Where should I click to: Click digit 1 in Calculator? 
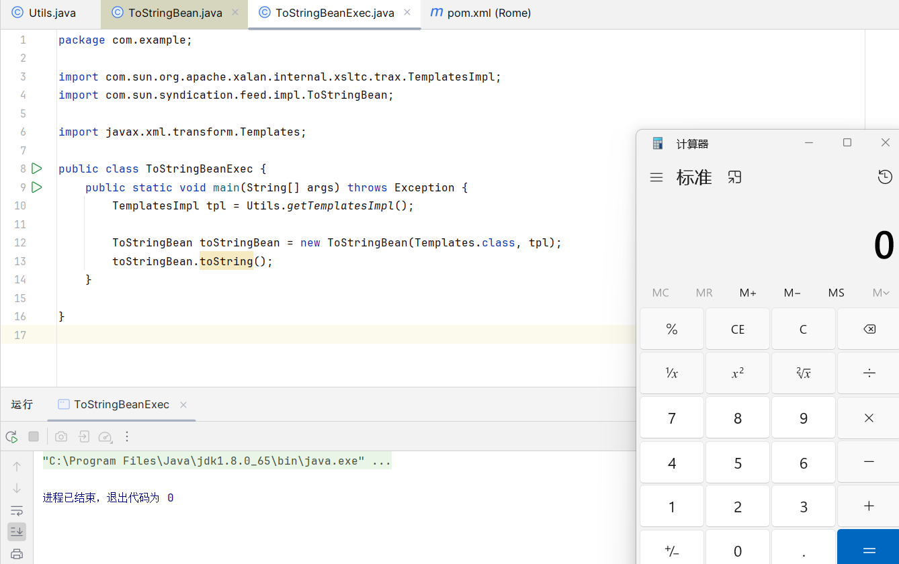pyautogui.click(x=672, y=507)
